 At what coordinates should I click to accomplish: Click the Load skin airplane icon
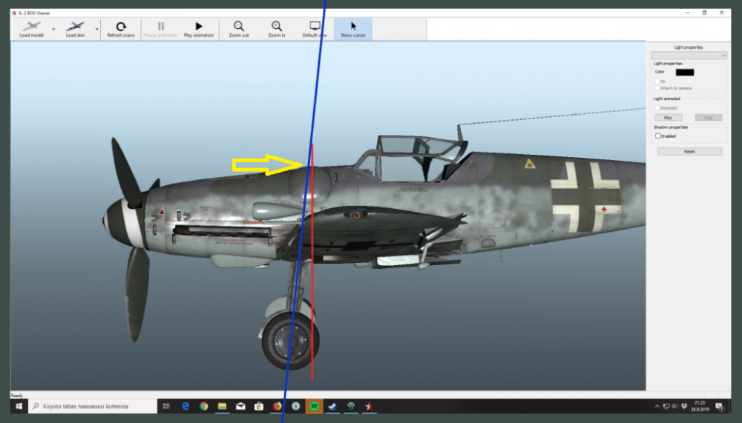pyautogui.click(x=75, y=27)
